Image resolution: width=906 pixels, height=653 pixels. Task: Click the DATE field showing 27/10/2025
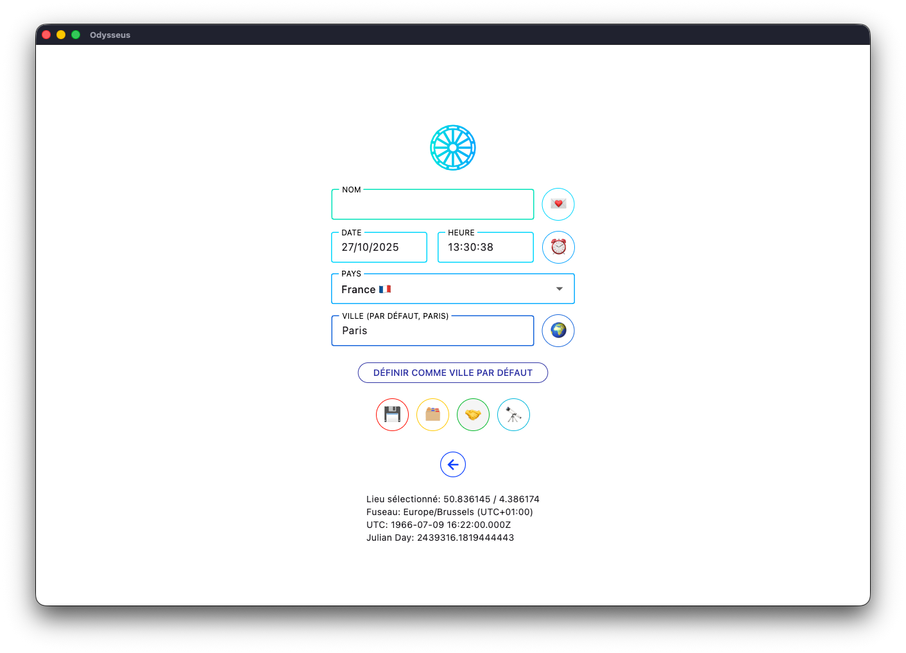click(379, 248)
